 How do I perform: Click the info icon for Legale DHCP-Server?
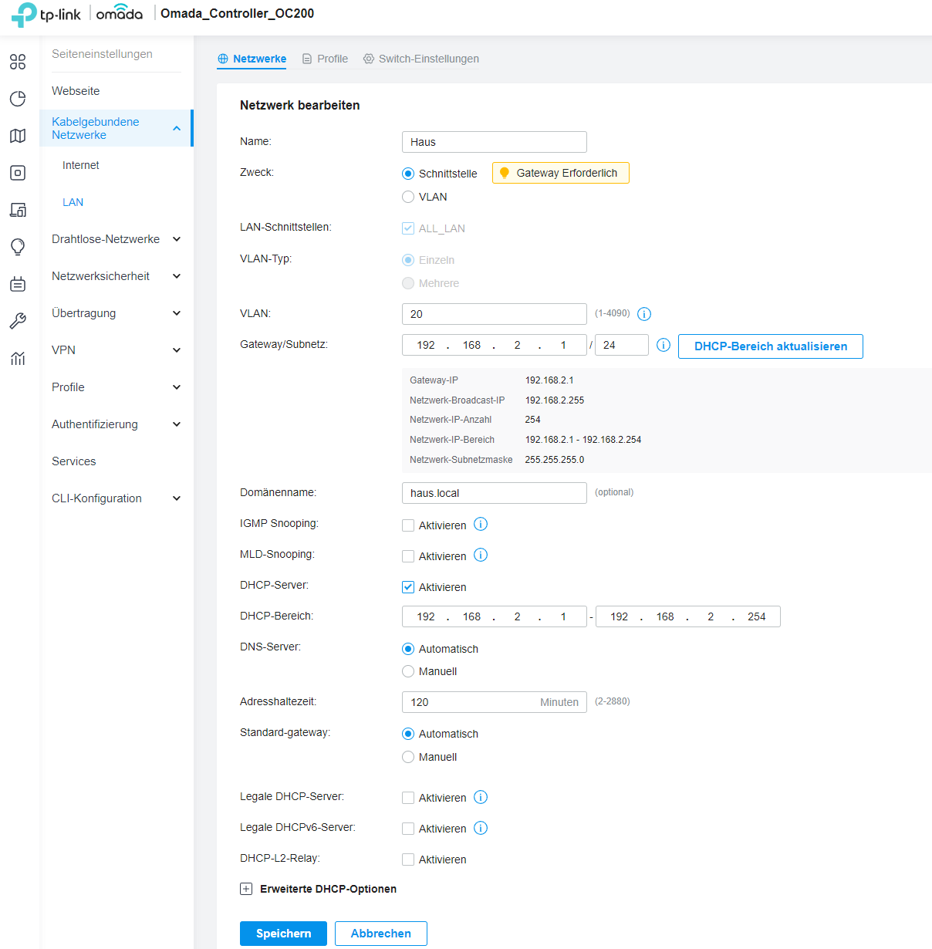[481, 797]
